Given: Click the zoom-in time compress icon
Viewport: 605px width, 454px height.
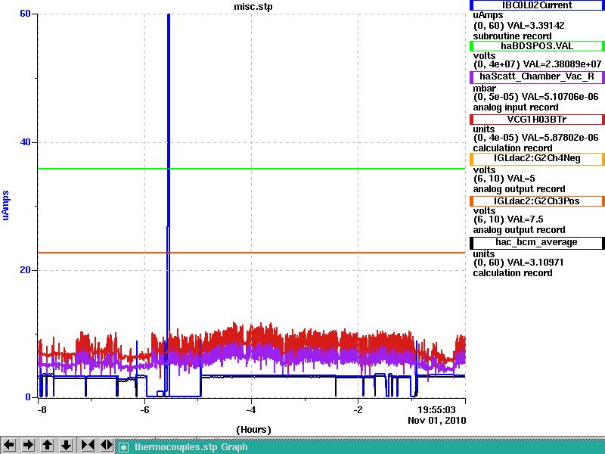Looking at the screenshot, I should (x=88, y=445).
